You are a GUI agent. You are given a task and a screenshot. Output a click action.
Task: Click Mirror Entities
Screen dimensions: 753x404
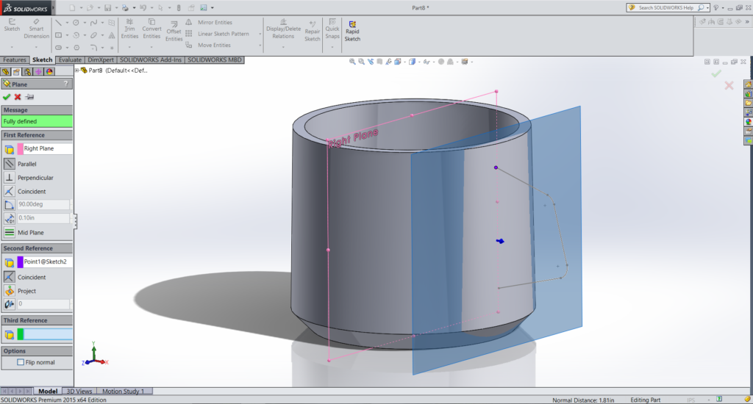[x=210, y=23]
